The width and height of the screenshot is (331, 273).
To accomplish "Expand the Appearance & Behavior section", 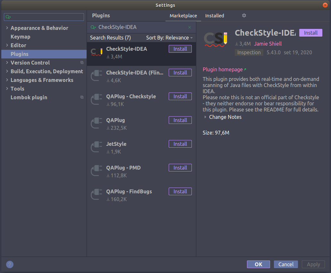I will [7, 28].
